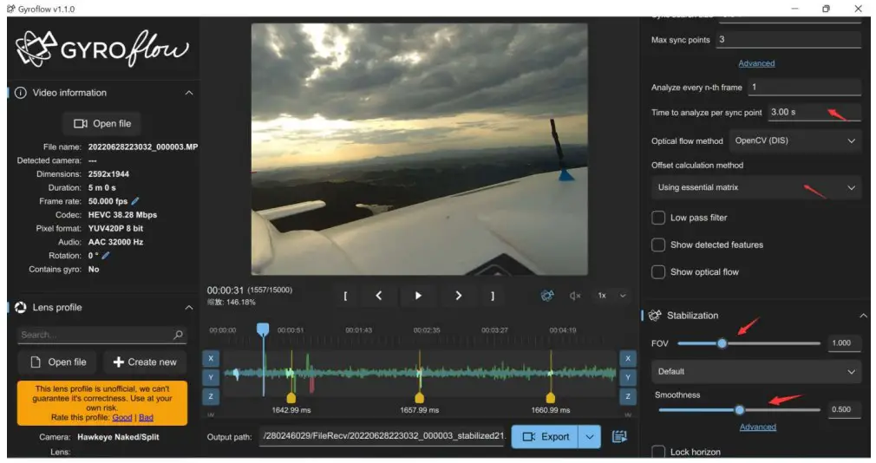Open Advanced link under Max sync points

pyautogui.click(x=756, y=63)
